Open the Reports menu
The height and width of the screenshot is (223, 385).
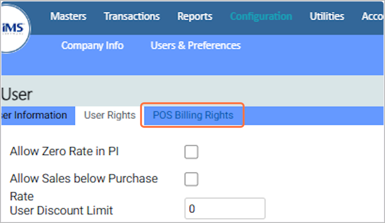coord(195,16)
